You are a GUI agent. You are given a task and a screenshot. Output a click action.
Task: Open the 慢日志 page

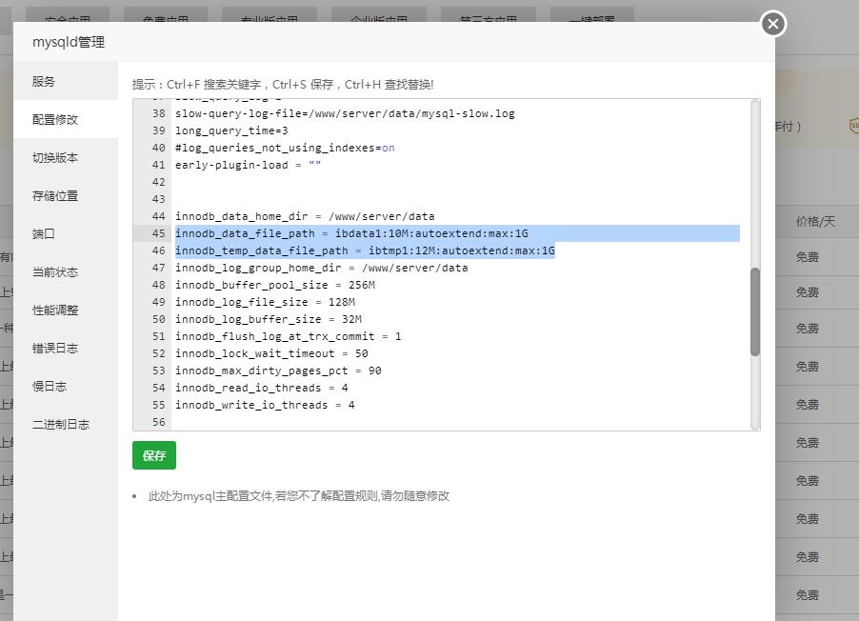tap(50, 387)
